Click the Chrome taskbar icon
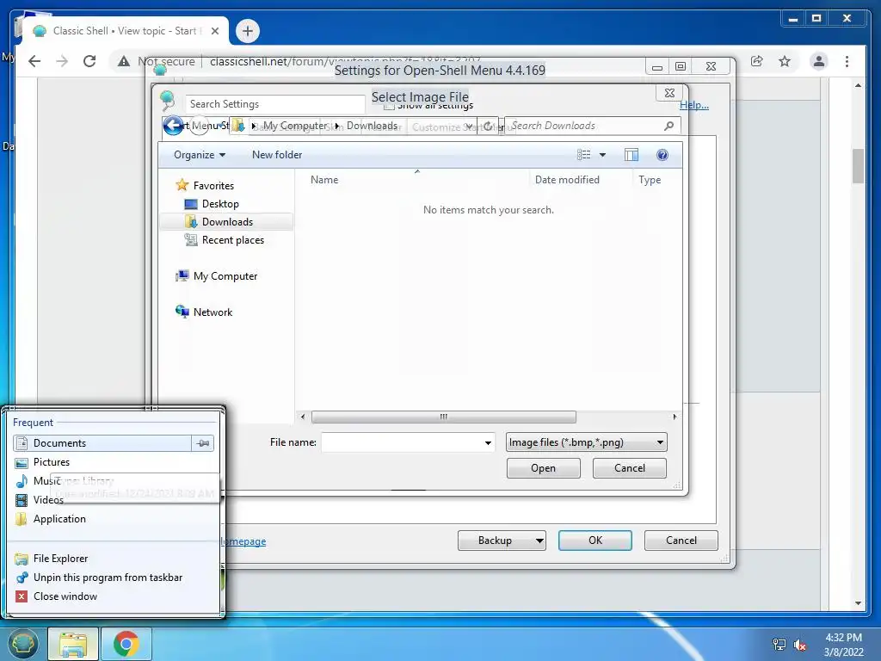 126,644
